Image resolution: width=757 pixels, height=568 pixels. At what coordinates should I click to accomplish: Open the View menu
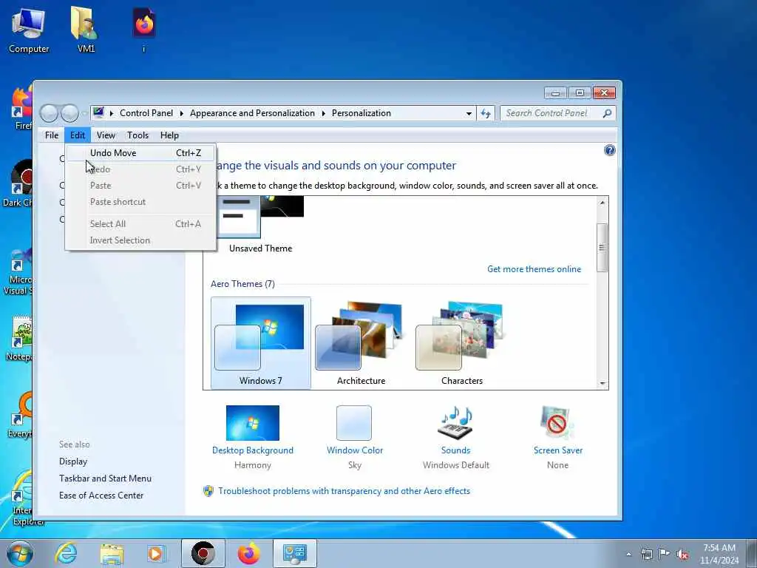pos(106,135)
